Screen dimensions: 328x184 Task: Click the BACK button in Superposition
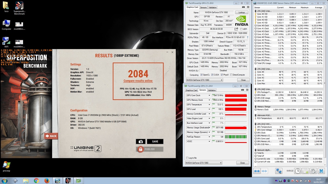point(51,136)
